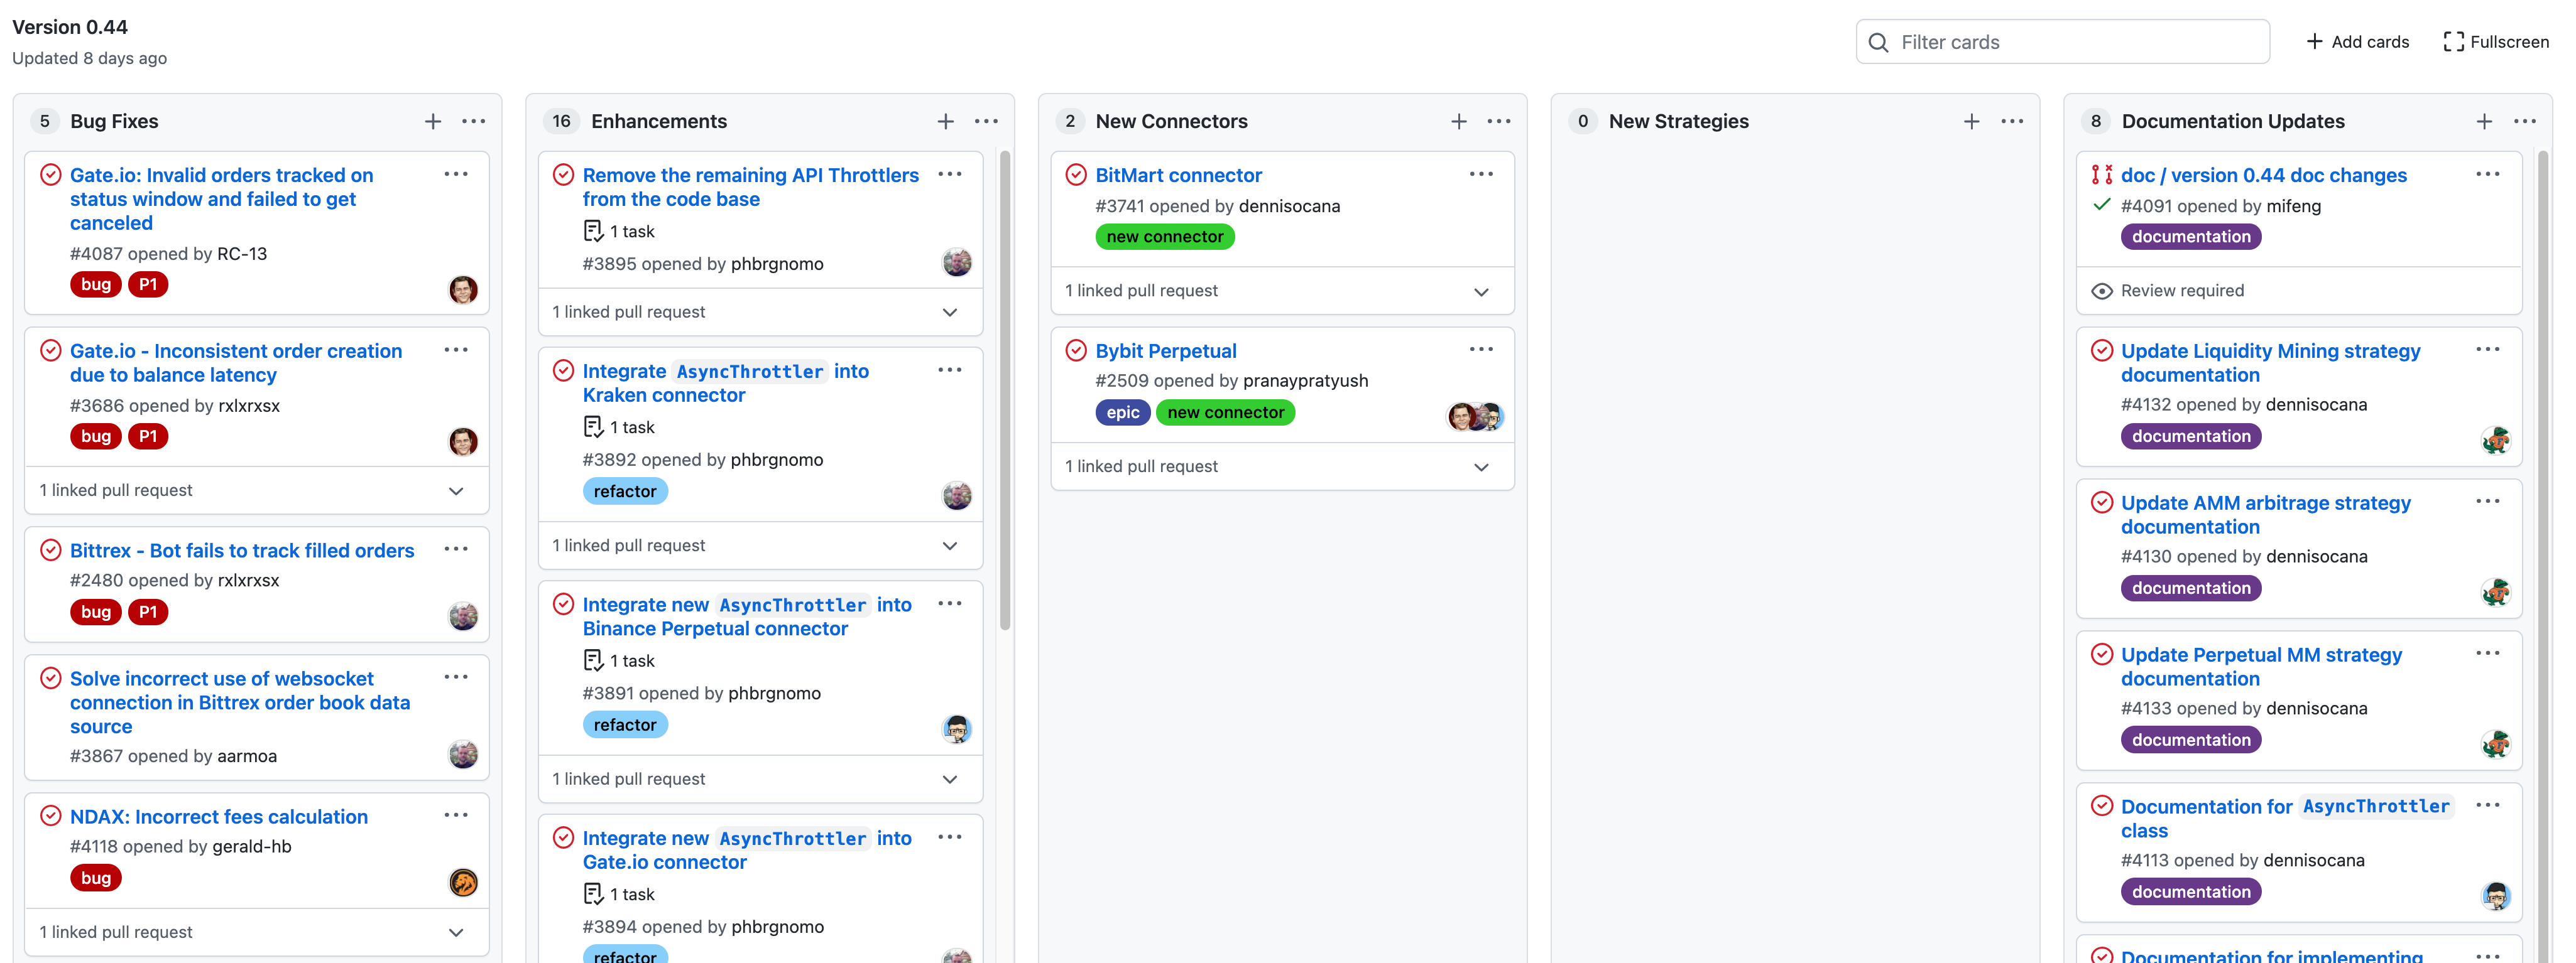Viewport: 2576px width, 963px height.
Task: Open card menu for Gate.io invalid orders issue
Action: coord(457,174)
